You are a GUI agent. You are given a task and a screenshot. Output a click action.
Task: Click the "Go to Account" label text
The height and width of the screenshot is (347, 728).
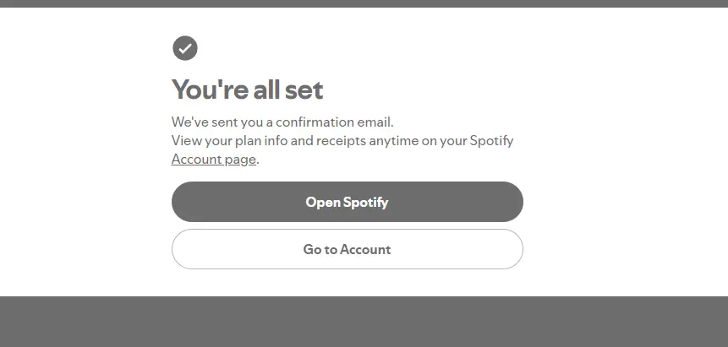347,249
